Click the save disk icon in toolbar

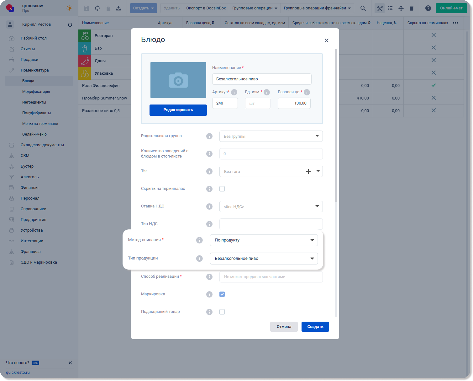coord(87,8)
